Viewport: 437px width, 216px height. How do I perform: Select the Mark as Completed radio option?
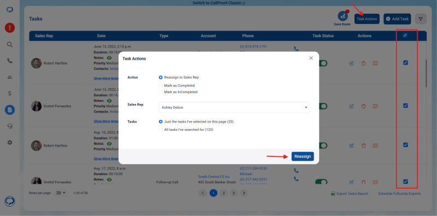coord(161,86)
